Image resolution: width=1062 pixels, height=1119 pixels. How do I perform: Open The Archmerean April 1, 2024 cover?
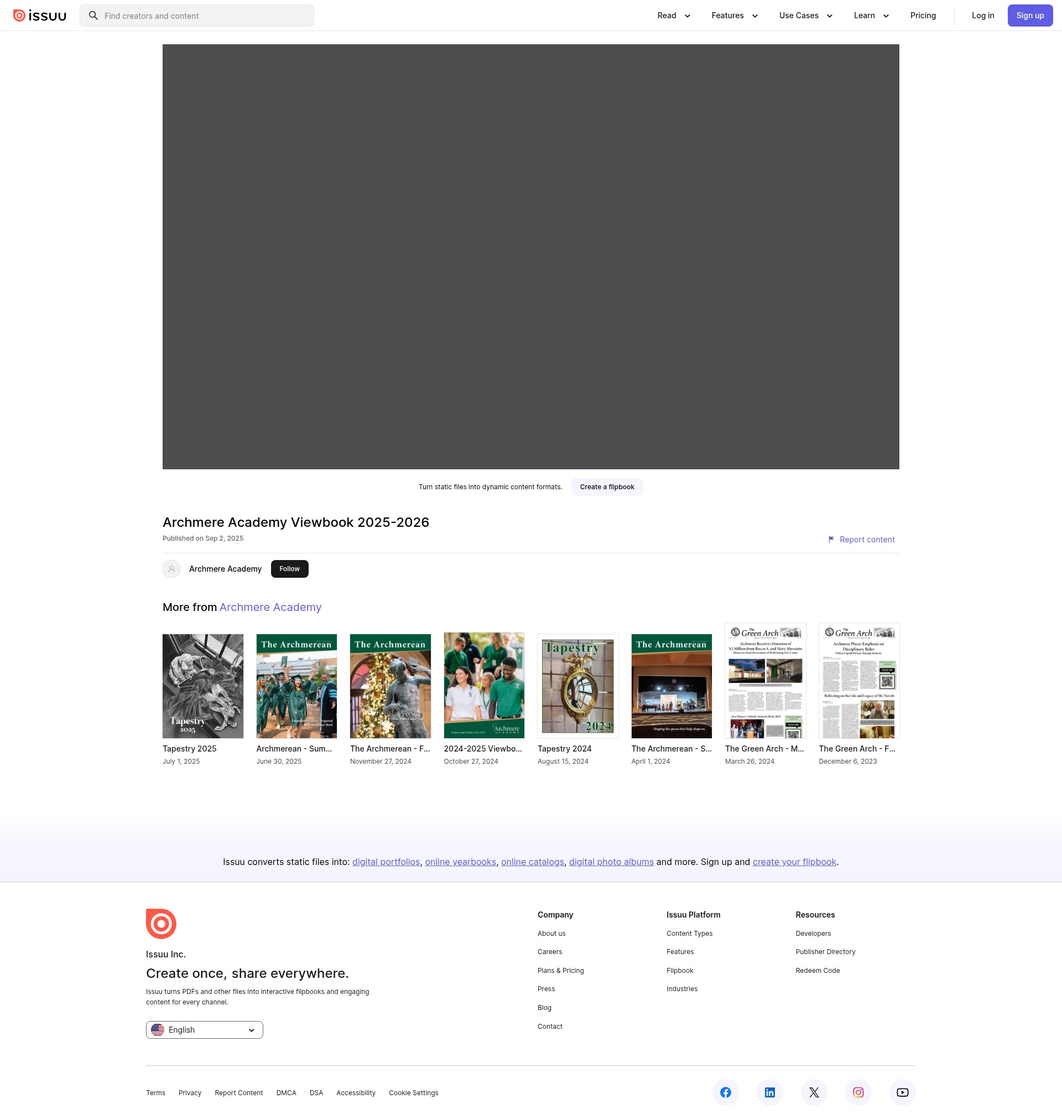point(671,686)
